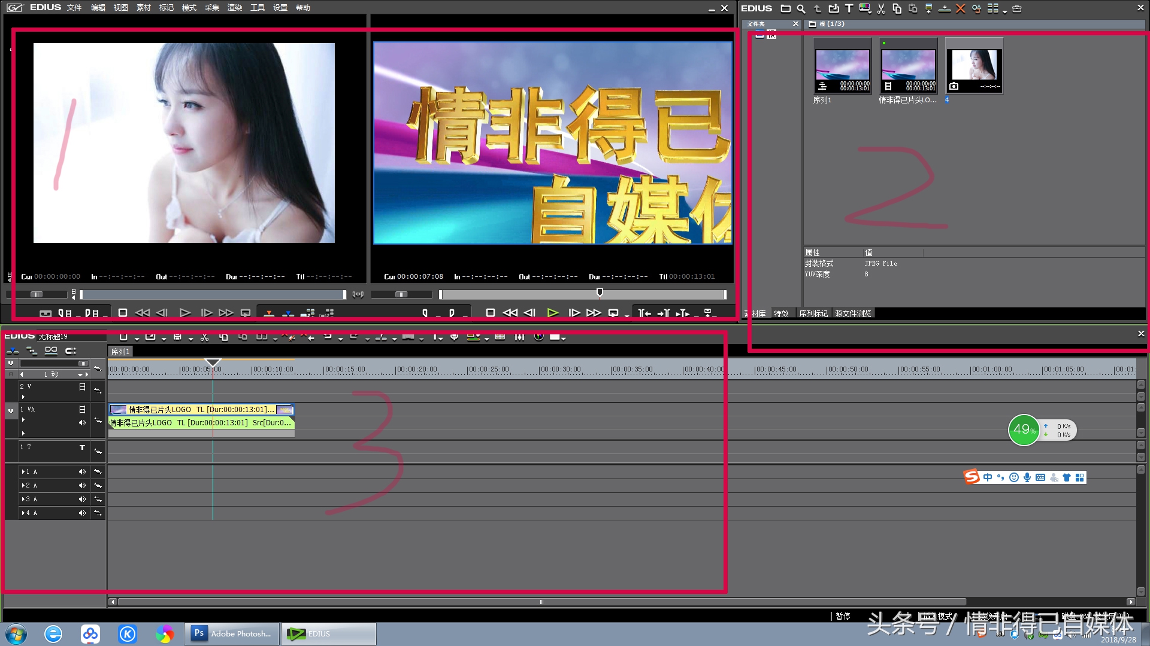The height and width of the screenshot is (646, 1150).
Task: Open the search icon in the bin toolbar
Action: [801, 8]
